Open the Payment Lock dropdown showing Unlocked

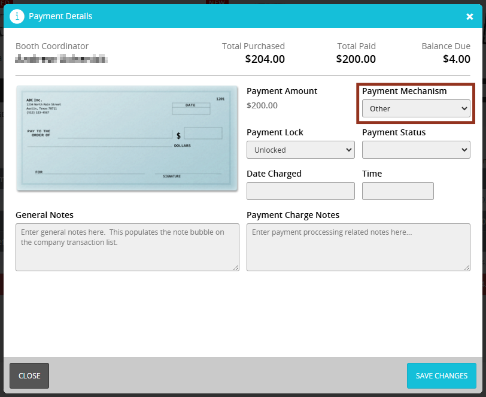pos(300,150)
